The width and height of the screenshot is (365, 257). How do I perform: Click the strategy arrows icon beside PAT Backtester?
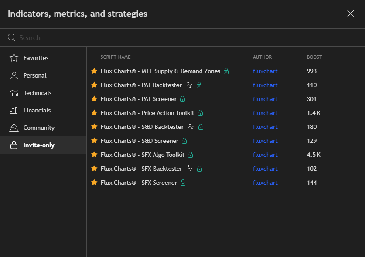click(189, 85)
